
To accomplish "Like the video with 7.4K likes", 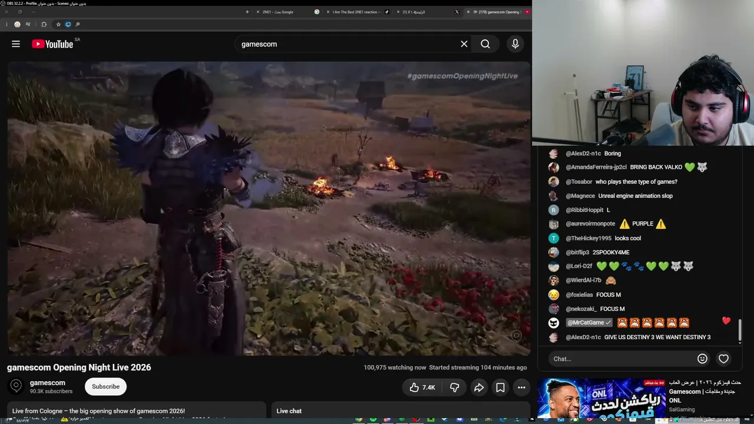I will pyautogui.click(x=422, y=387).
